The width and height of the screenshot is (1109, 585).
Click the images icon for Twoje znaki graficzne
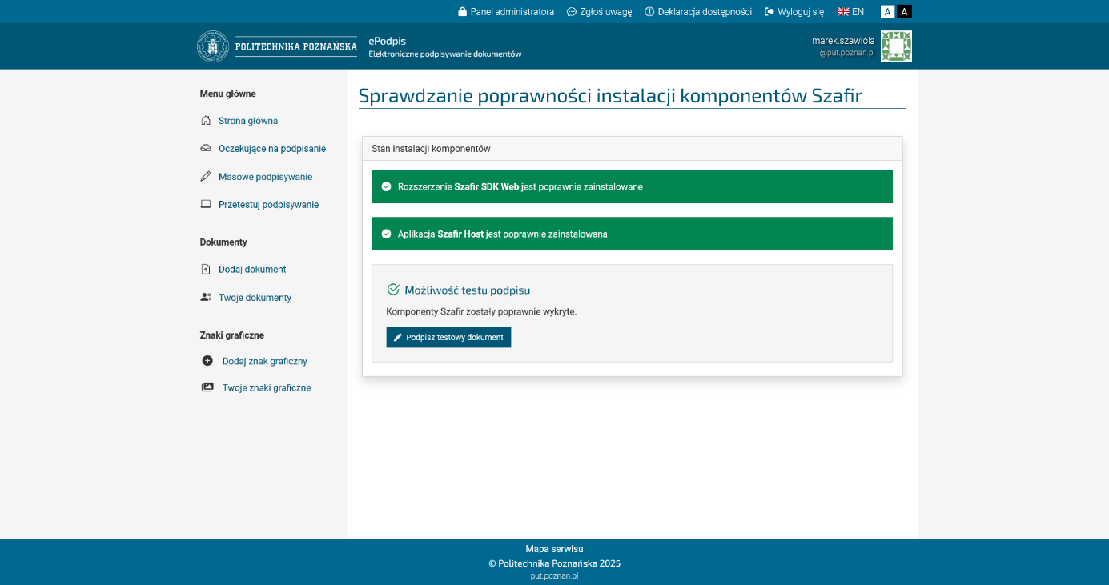(x=207, y=387)
